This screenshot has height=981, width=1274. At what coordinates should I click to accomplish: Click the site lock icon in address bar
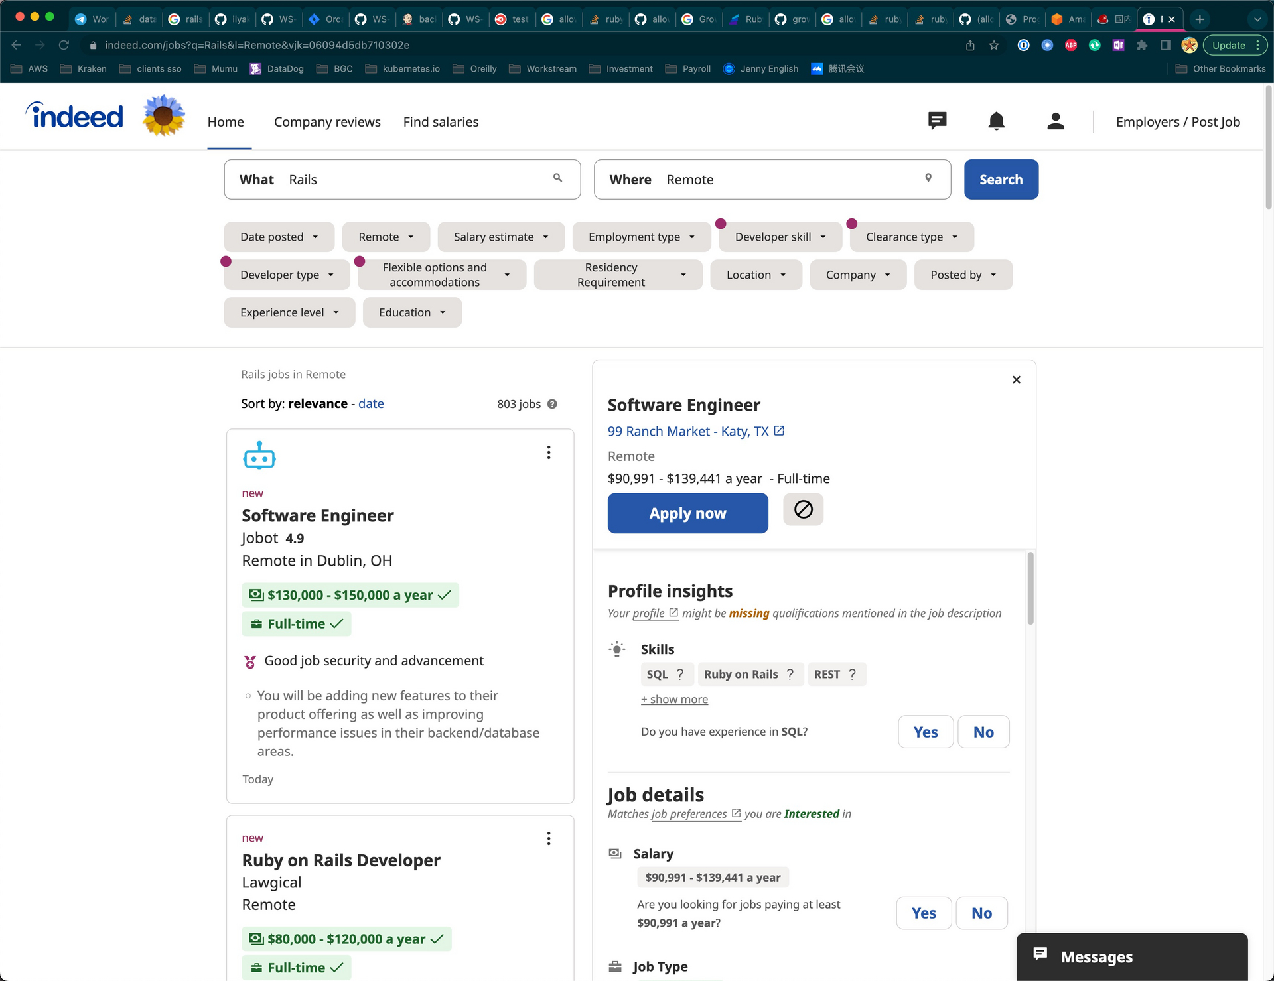[93, 45]
